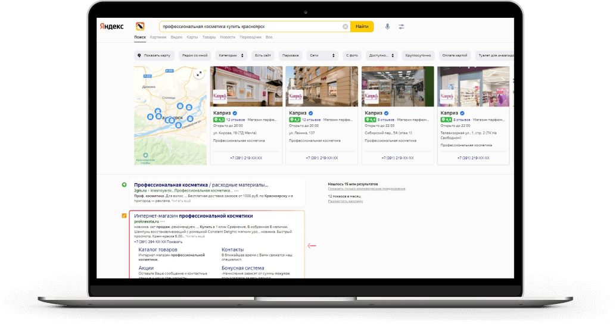616x329 pixels.
Task: Enable the "Круглосуточно" filter
Action: pyautogui.click(x=418, y=55)
